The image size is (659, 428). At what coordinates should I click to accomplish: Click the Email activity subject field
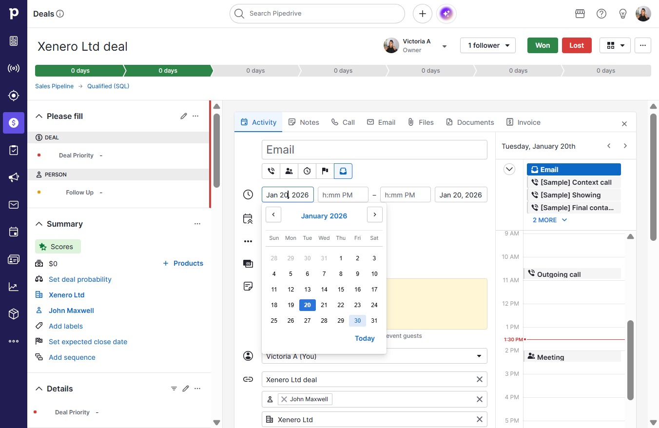(374, 150)
